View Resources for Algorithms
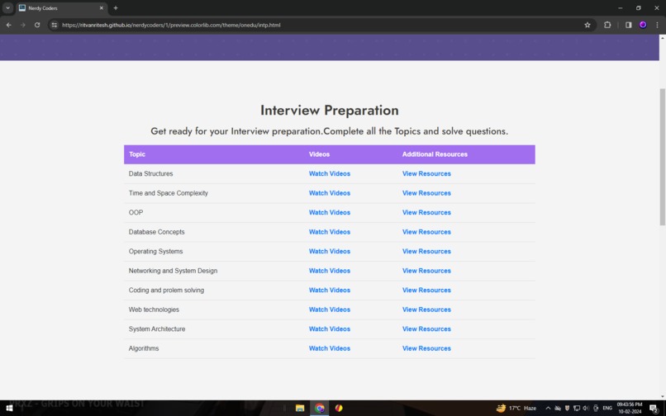This screenshot has width=666, height=416. [426, 348]
